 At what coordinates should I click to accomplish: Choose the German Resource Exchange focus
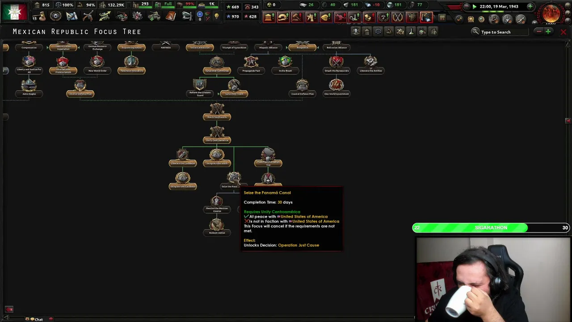[97, 47]
